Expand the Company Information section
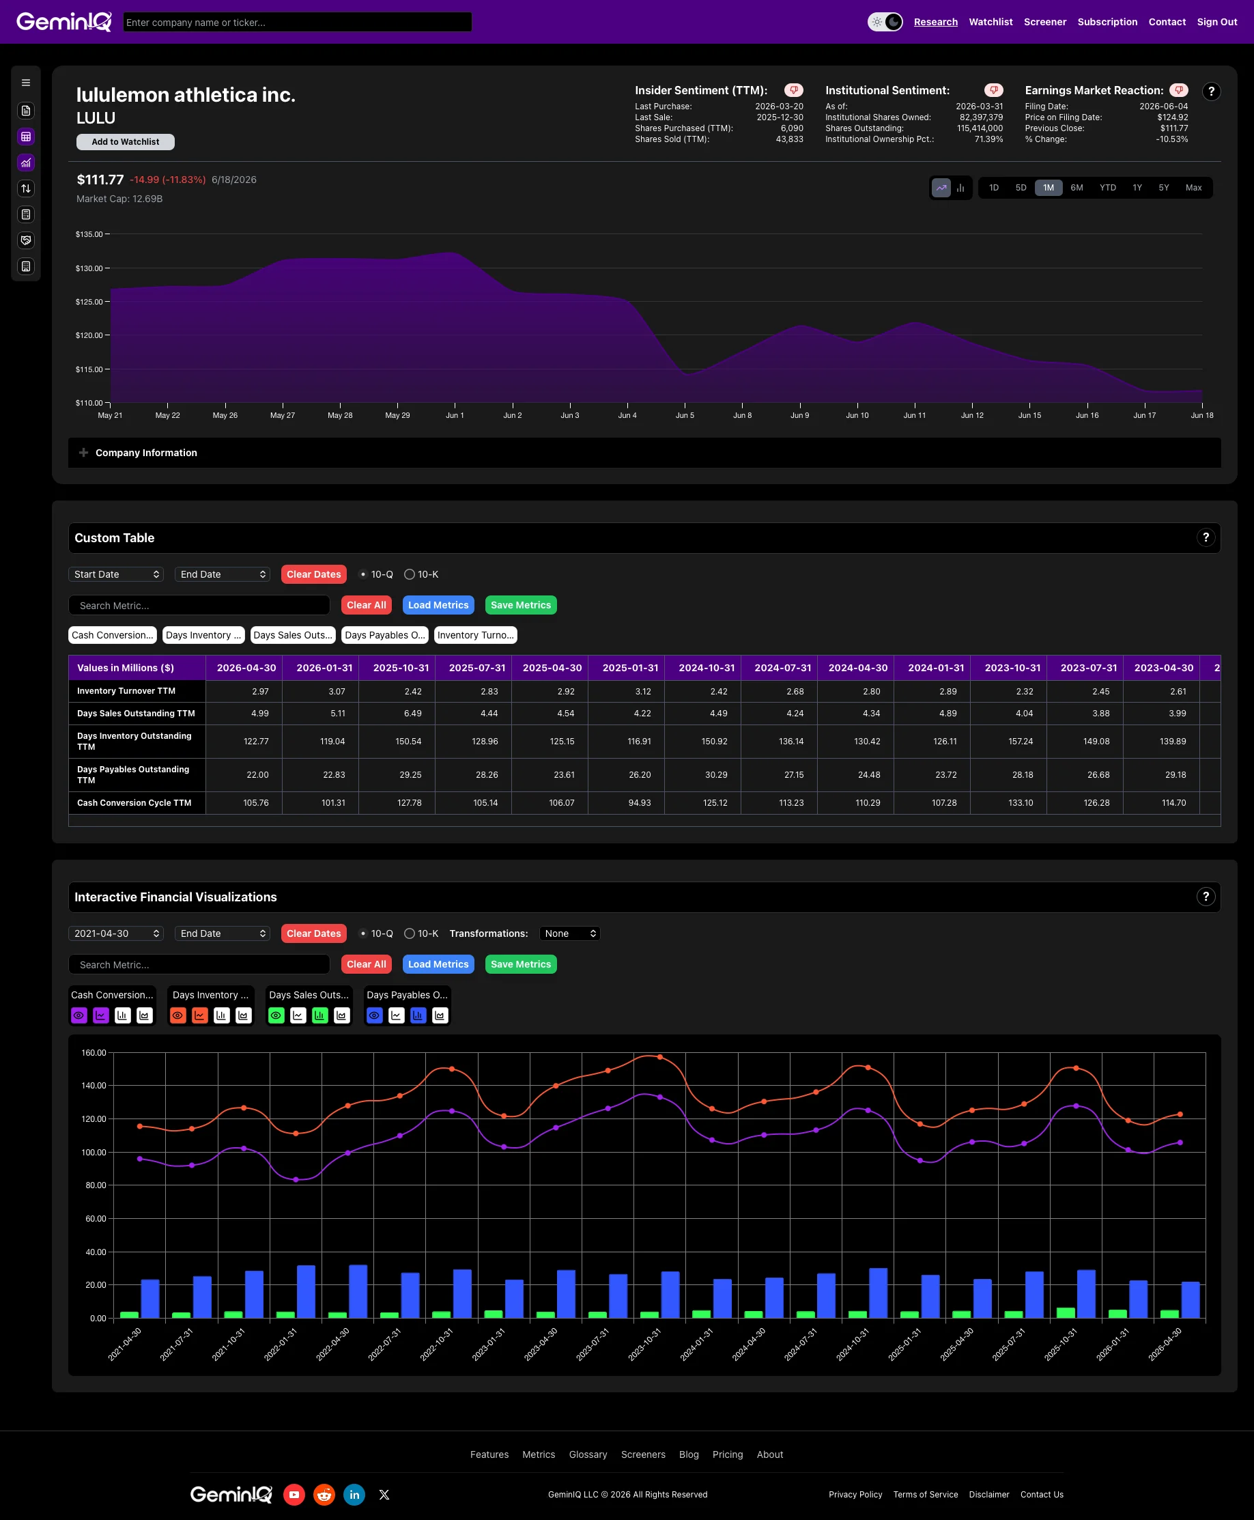Screen dimensions: 1254x1520 pyautogui.click(x=644, y=453)
